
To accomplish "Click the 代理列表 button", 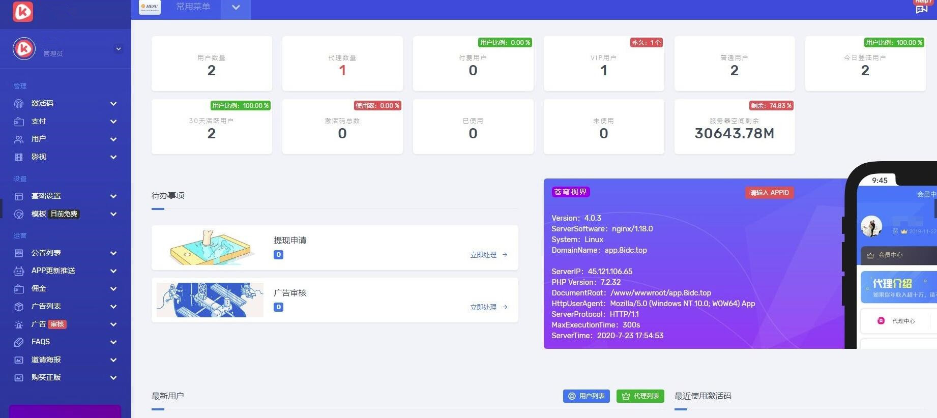I will click(640, 396).
